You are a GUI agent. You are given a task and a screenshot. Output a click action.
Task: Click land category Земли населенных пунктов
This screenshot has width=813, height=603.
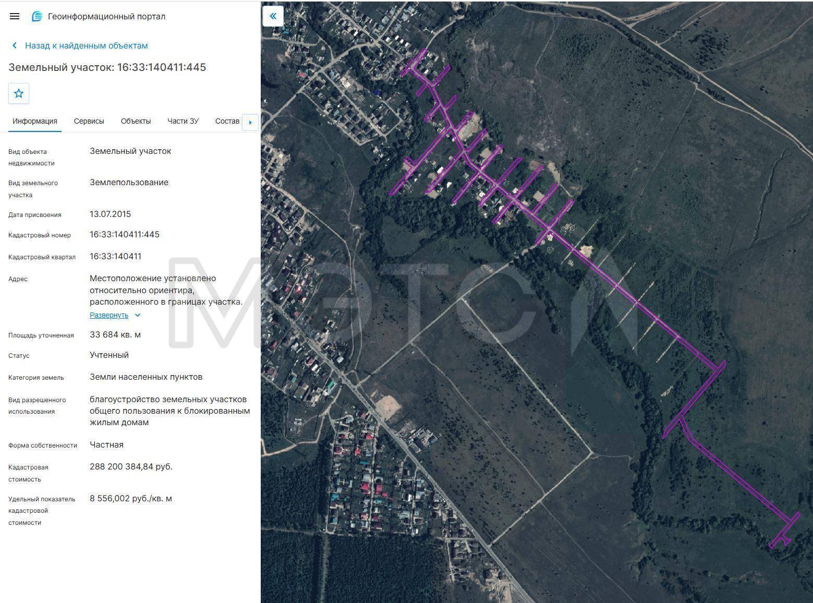coord(146,377)
